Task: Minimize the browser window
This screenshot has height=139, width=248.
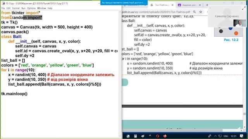Action: pyautogui.click(x=224, y=3)
